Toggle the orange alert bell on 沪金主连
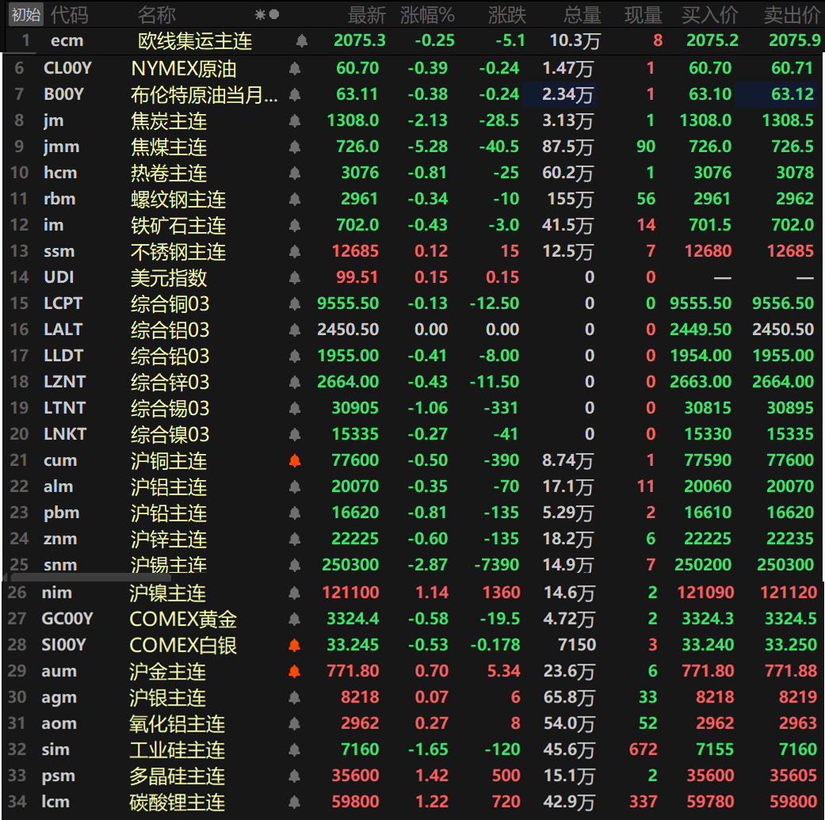 pyautogui.click(x=295, y=672)
